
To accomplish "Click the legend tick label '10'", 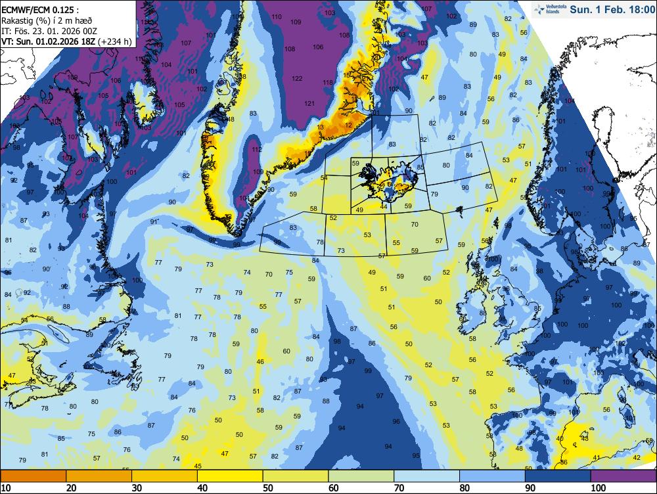I will click(6, 488).
